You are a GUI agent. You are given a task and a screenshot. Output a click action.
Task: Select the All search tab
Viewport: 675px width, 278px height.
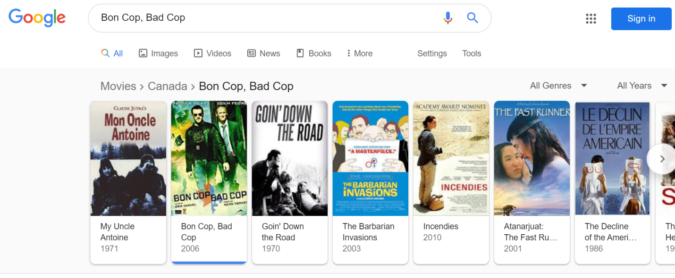(x=112, y=54)
